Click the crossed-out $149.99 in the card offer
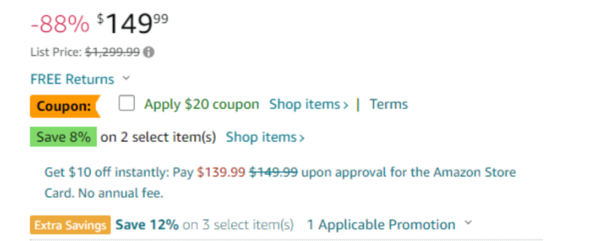Image resolution: width=606 pixels, height=241 pixels. (x=273, y=172)
